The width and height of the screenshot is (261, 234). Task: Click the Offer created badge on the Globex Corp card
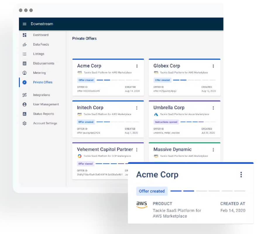162,80
